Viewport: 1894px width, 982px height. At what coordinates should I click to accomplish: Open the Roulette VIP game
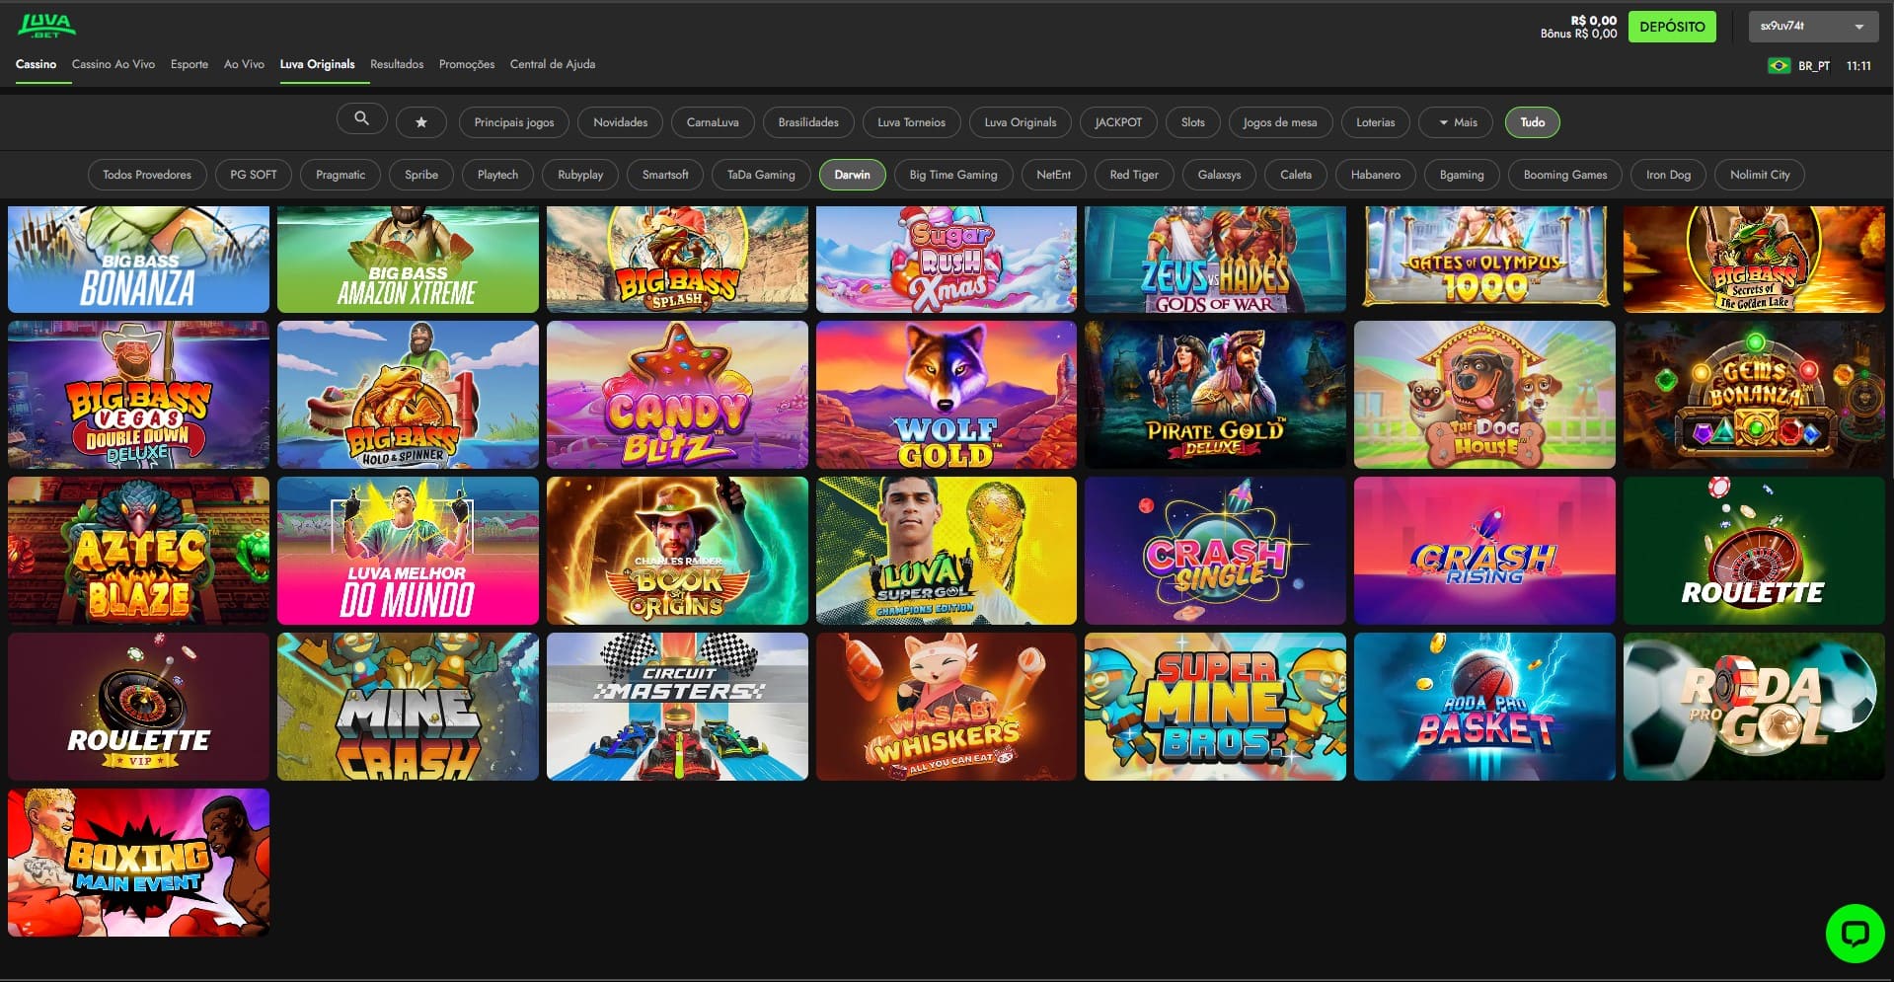pos(138,707)
